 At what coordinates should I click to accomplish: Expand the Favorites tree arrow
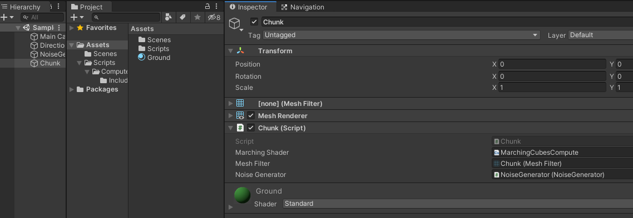click(71, 28)
